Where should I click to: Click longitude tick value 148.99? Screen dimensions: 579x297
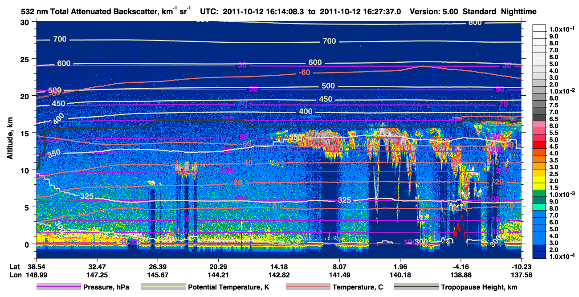[36, 275]
